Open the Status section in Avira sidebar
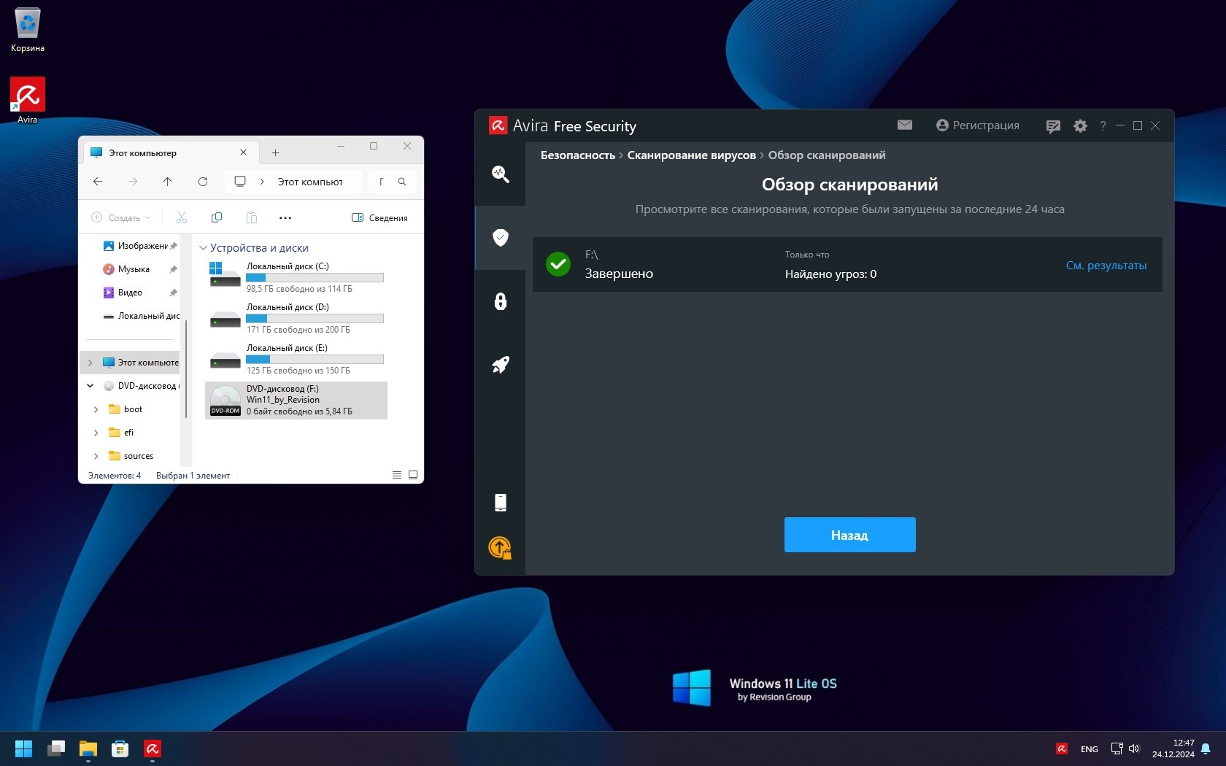This screenshot has width=1226, height=766. 500,174
